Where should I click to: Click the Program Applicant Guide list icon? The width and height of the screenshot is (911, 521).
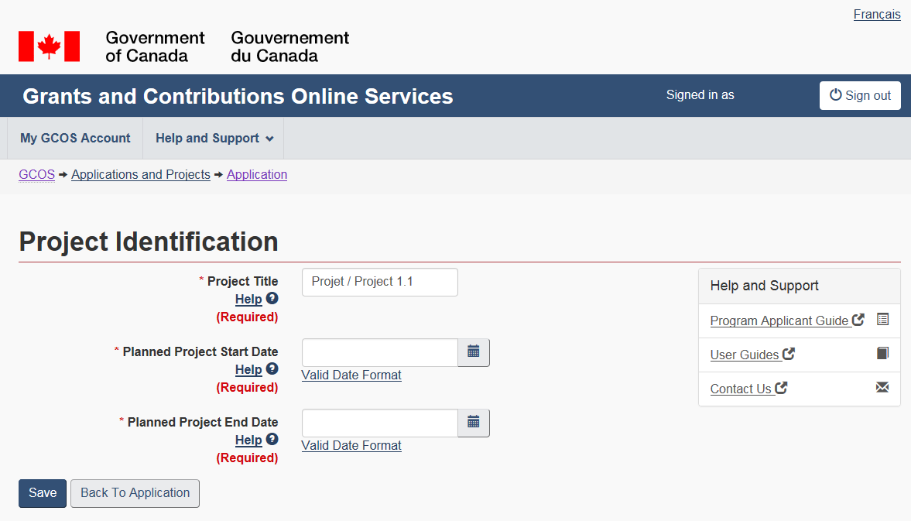(x=882, y=320)
